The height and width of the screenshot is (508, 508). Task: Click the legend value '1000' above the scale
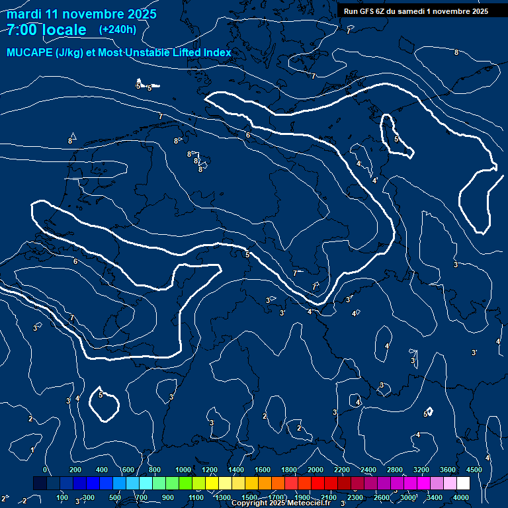pyautogui.click(x=183, y=470)
